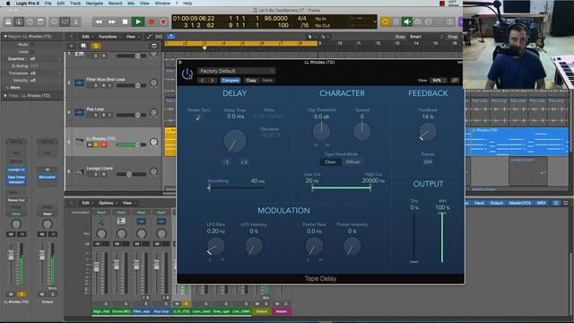
Task: Open the Logic Pro X application menu
Action: click(27, 4)
